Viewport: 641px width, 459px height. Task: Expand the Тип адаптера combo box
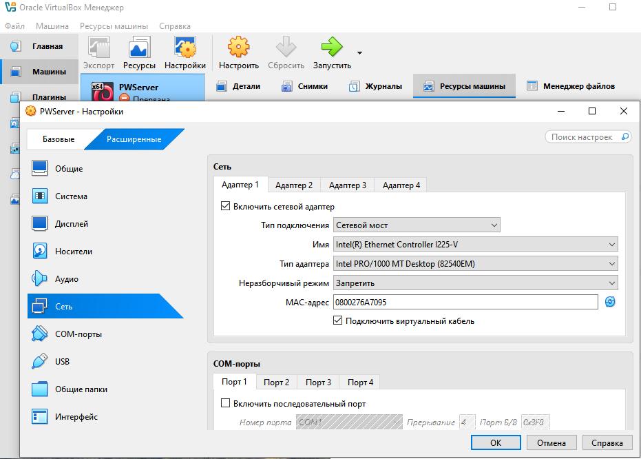pyautogui.click(x=475, y=263)
